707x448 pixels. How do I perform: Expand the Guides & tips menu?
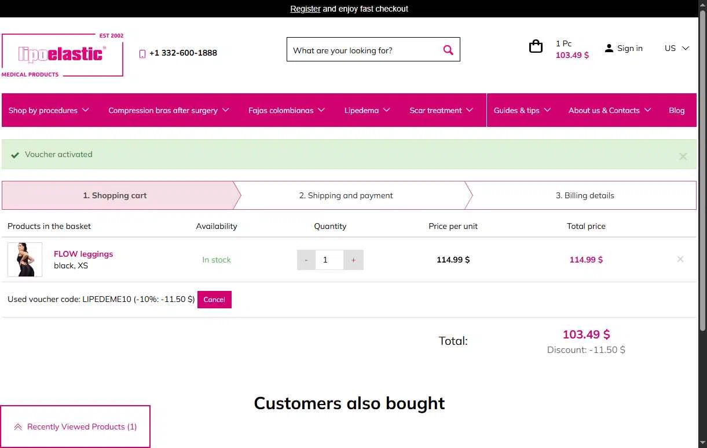[522, 110]
